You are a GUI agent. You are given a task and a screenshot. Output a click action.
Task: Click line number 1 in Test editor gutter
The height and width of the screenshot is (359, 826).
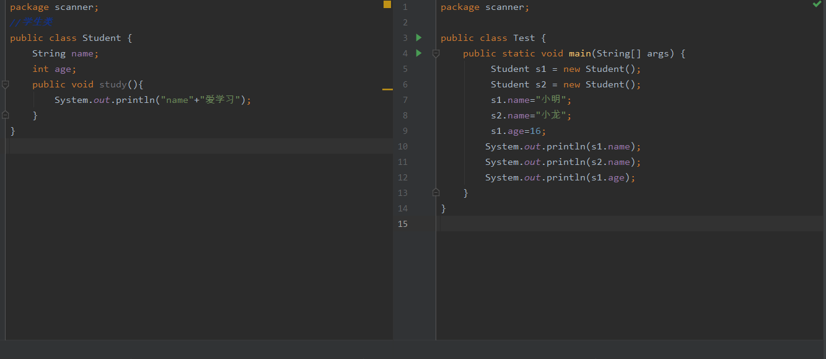[x=405, y=7]
